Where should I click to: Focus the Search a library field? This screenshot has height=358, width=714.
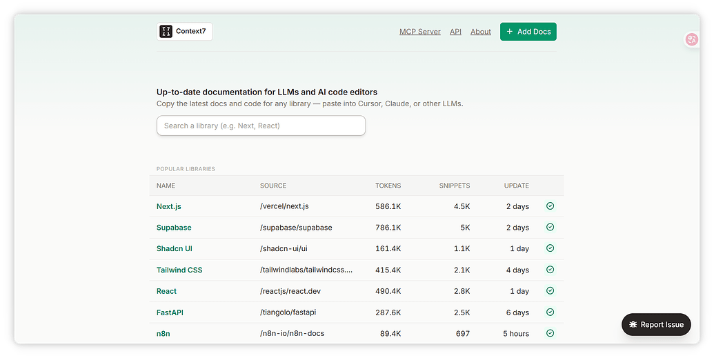261,126
